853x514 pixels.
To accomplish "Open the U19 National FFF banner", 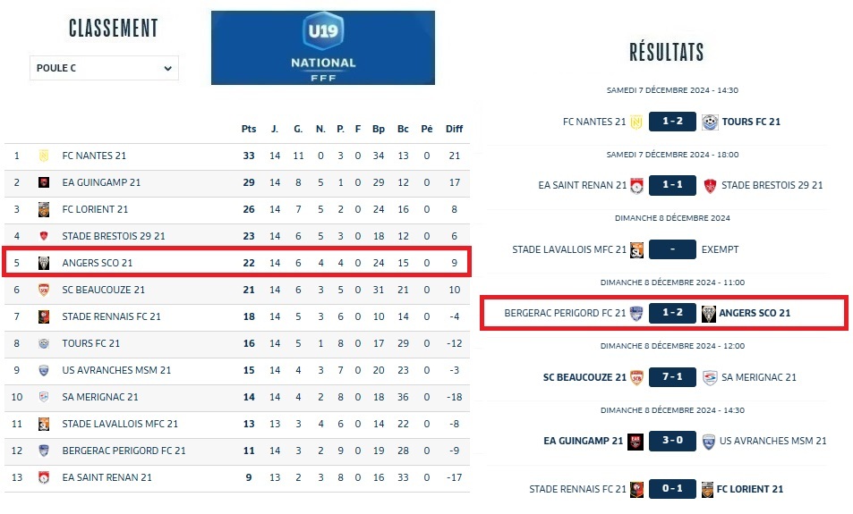I will pos(323,48).
